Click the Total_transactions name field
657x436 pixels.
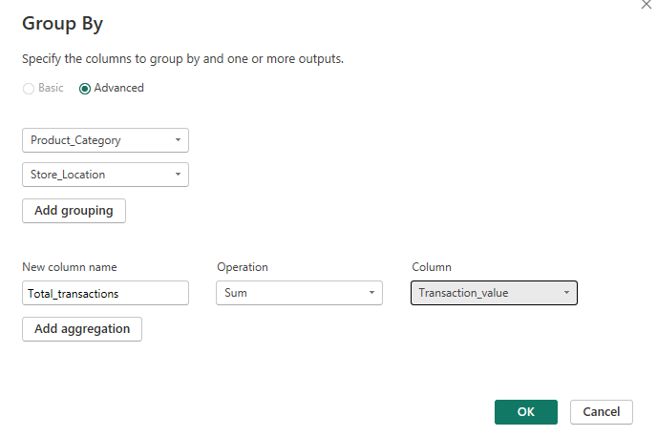(105, 293)
